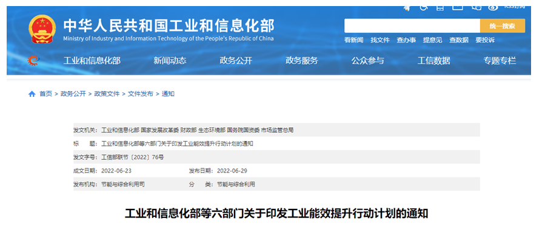Image resolution: width=545 pixels, height=235 pixels.
Task: Select the 分类 value 节能与综合利用
Action: tap(236, 184)
